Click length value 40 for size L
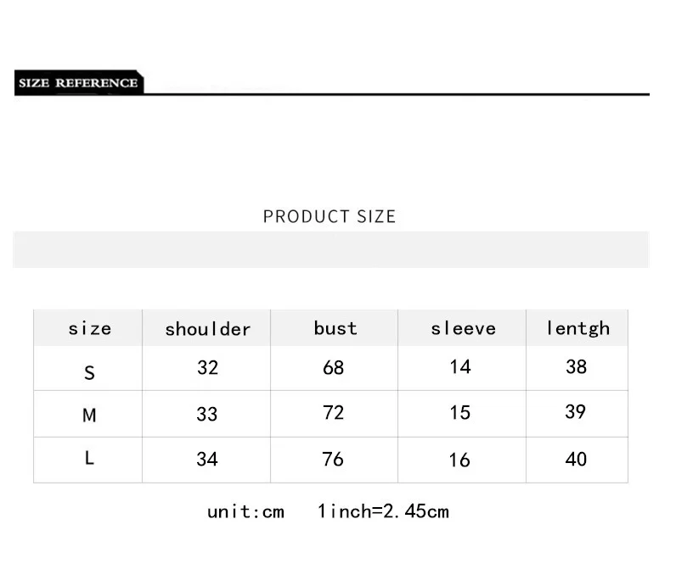 pos(576,459)
